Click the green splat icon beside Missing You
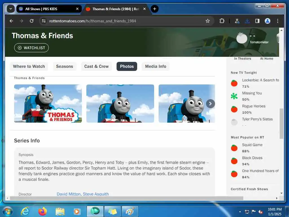 click(x=234, y=96)
